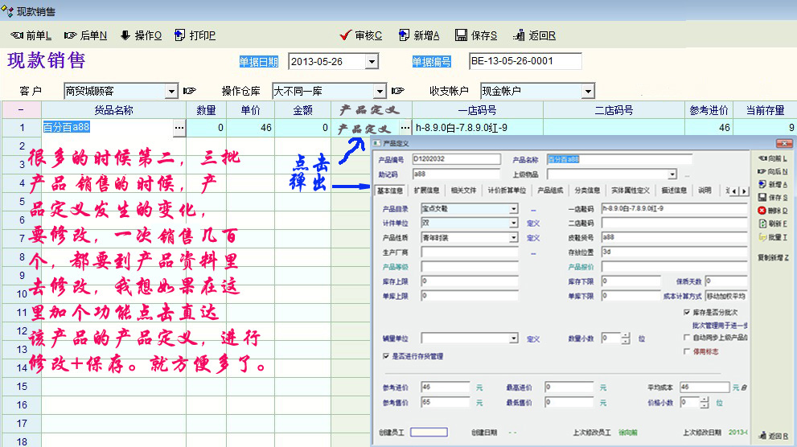Viewport: 797px width, 447px height.
Task: Open the 操作 operations toolbar item
Action: tap(125, 35)
